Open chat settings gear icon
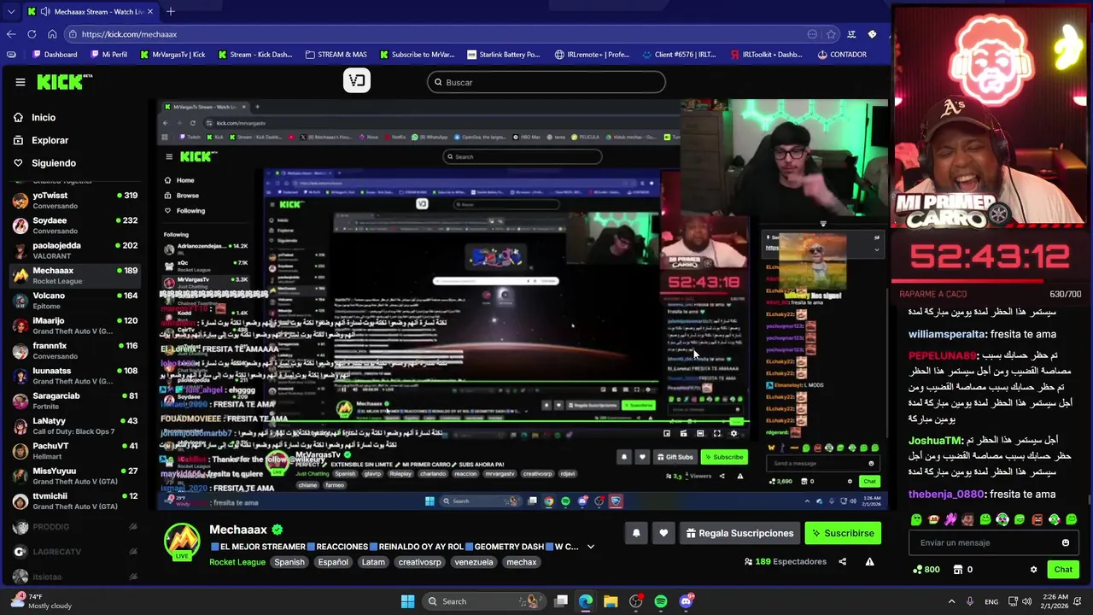 1033,570
